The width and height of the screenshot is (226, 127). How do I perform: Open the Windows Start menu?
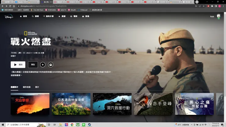point(3,125)
